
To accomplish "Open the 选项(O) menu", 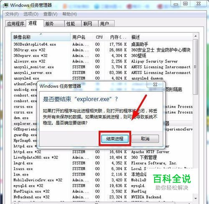I will 31,14.
